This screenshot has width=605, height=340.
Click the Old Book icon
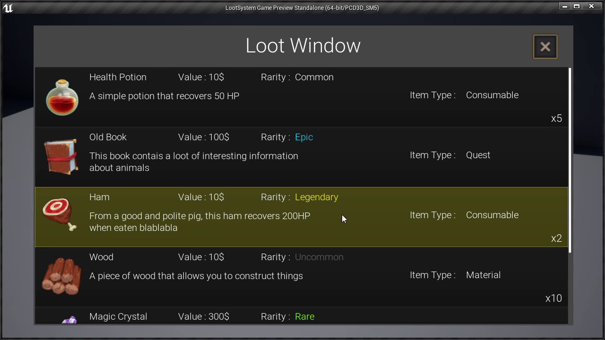61,157
